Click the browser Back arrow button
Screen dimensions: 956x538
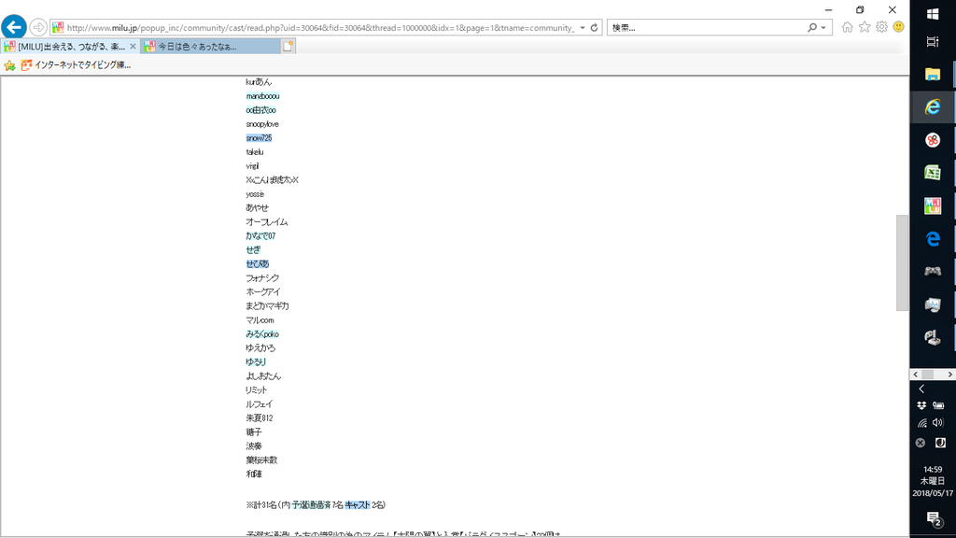[x=14, y=27]
